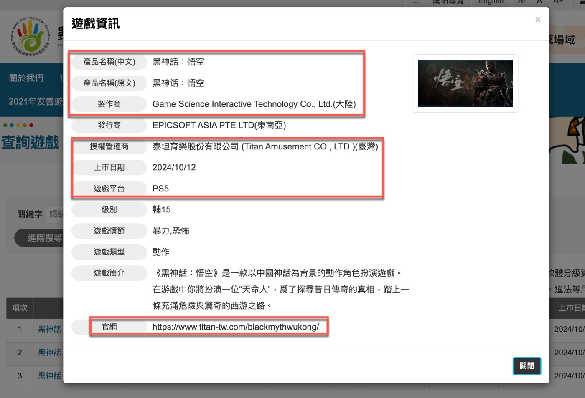The image size is (585, 398).
Task: Select the 輔15 rating value
Action: [x=162, y=209]
